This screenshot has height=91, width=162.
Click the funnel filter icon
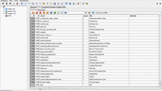click(x=86, y=13)
